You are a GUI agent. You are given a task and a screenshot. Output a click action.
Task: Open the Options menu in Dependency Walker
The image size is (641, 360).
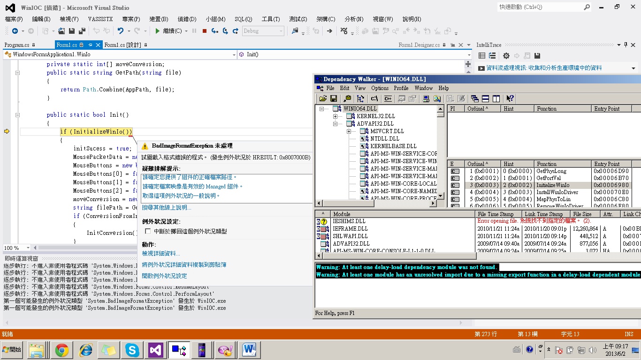click(380, 88)
